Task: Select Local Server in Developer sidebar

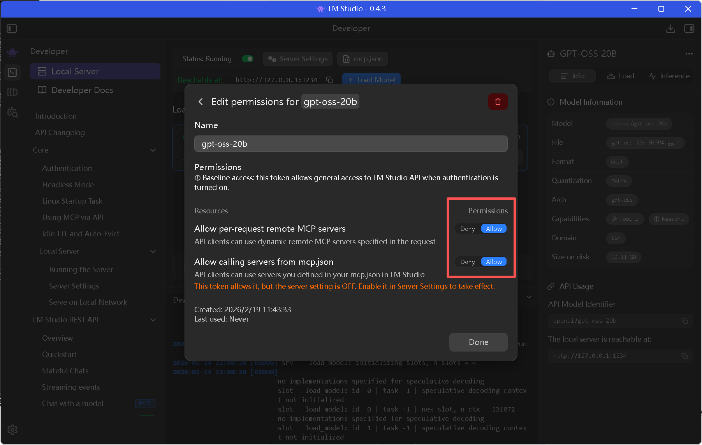Action: (x=95, y=71)
